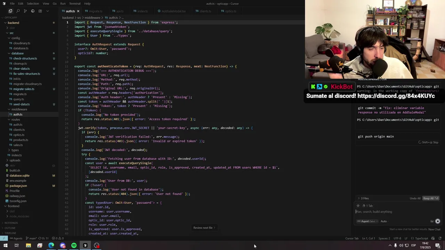Click Review next file button
This screenshot has height=250, width=445.
204,228
